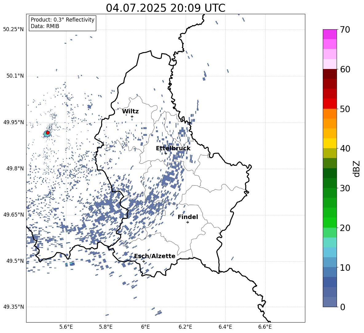Viewport: 364px width, 333px height.
Task: Pick the dark green swatch above 30 dBZ
Action: [330, 183]
